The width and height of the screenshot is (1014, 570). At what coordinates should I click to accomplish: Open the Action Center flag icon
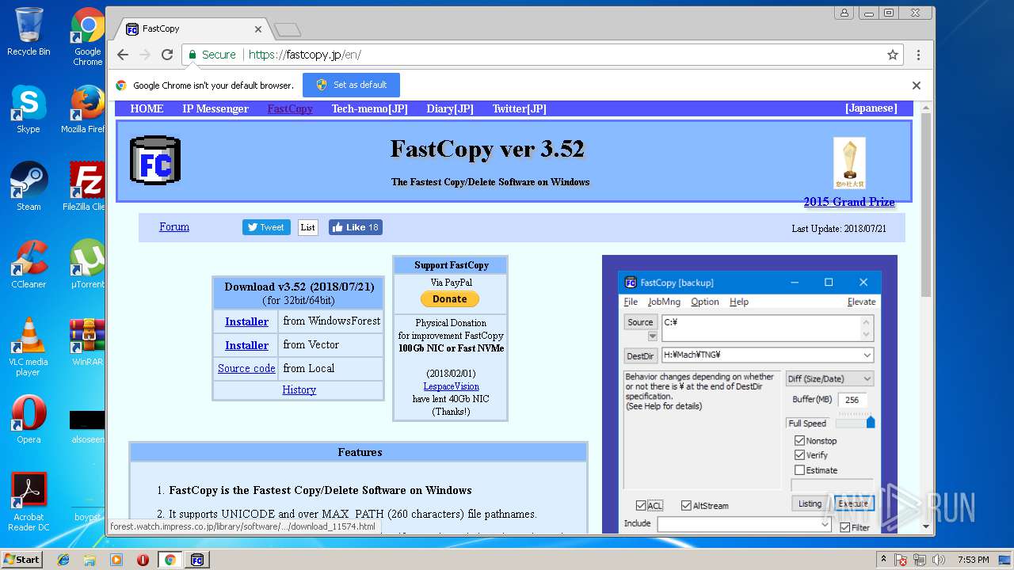(901, 560)
